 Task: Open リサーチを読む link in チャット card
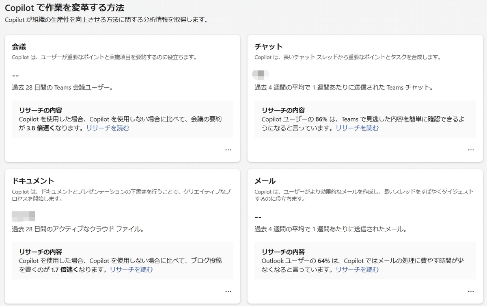tap(357, 128)
